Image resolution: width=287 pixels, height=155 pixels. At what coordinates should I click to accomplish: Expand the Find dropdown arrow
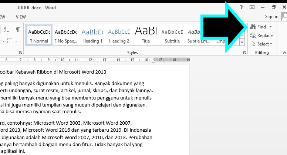click(x=270, y=27)
